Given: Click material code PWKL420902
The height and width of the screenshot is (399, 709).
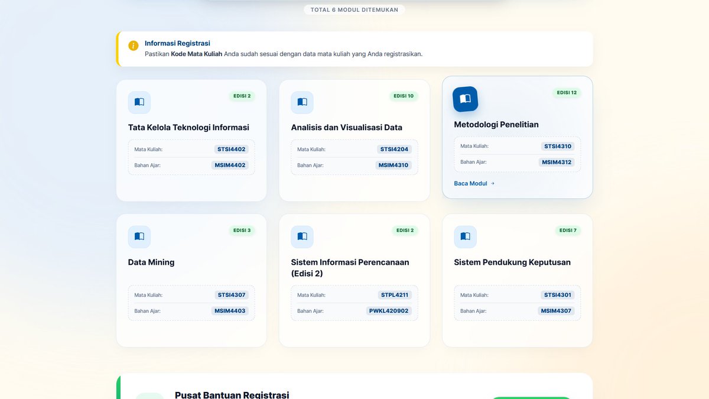Looking at the screenshot, I should tap(389, 311).
